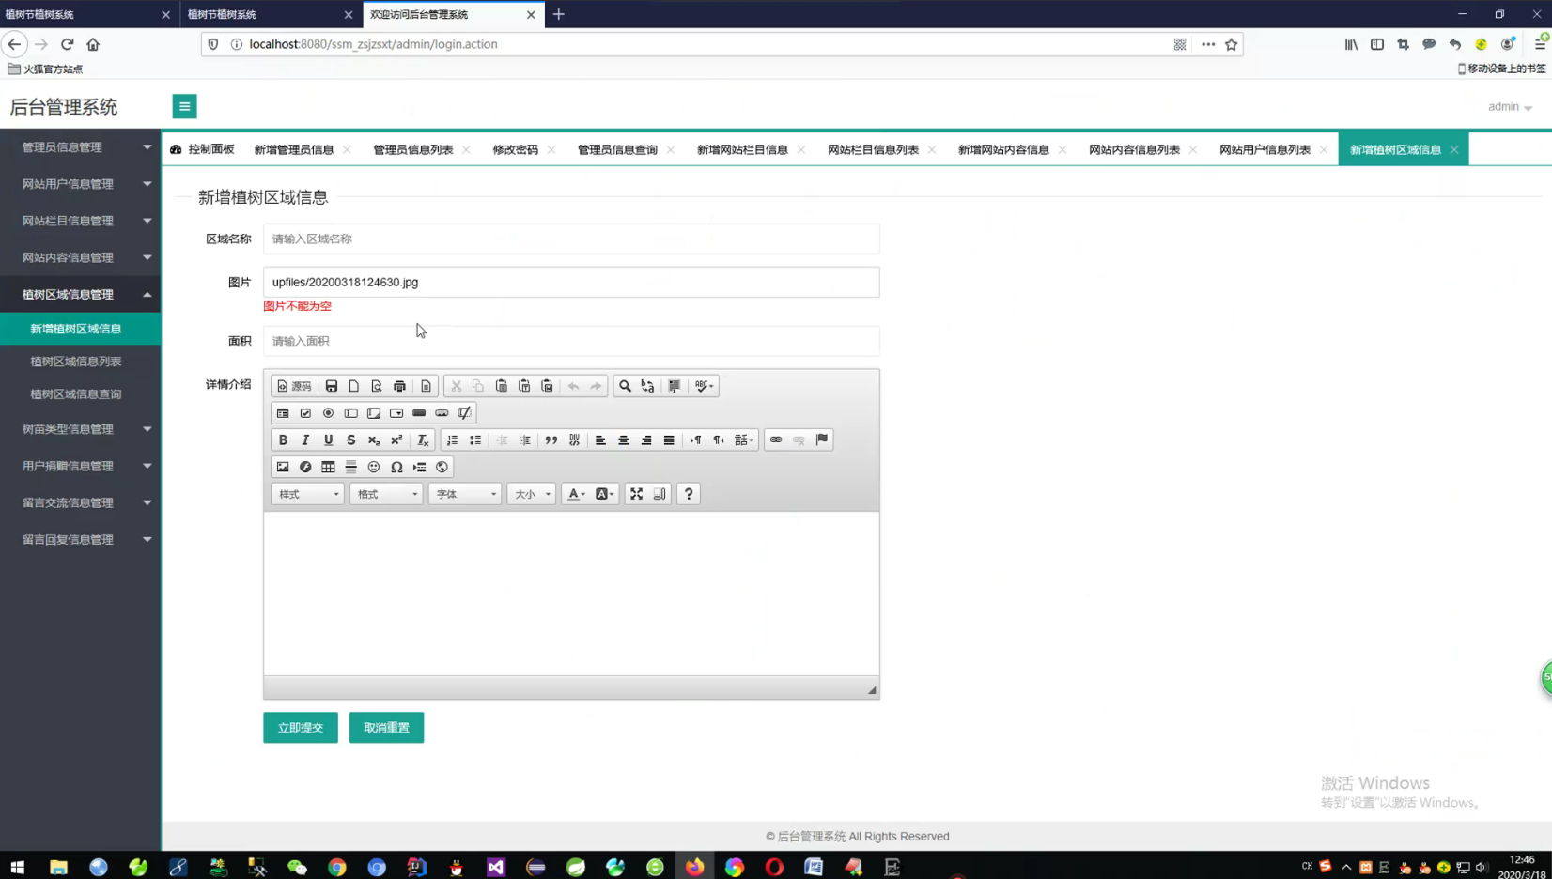1552x879 pixels.
Task: Open the spell check dropdown
Action: pyautogui.click(x=704, y=386)
